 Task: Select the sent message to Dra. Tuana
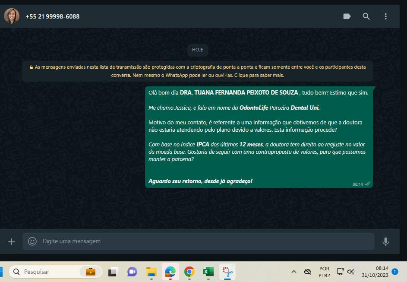259,137
